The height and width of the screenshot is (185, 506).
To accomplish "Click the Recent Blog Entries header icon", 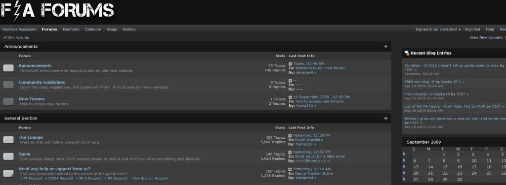I will coord(407,53).
